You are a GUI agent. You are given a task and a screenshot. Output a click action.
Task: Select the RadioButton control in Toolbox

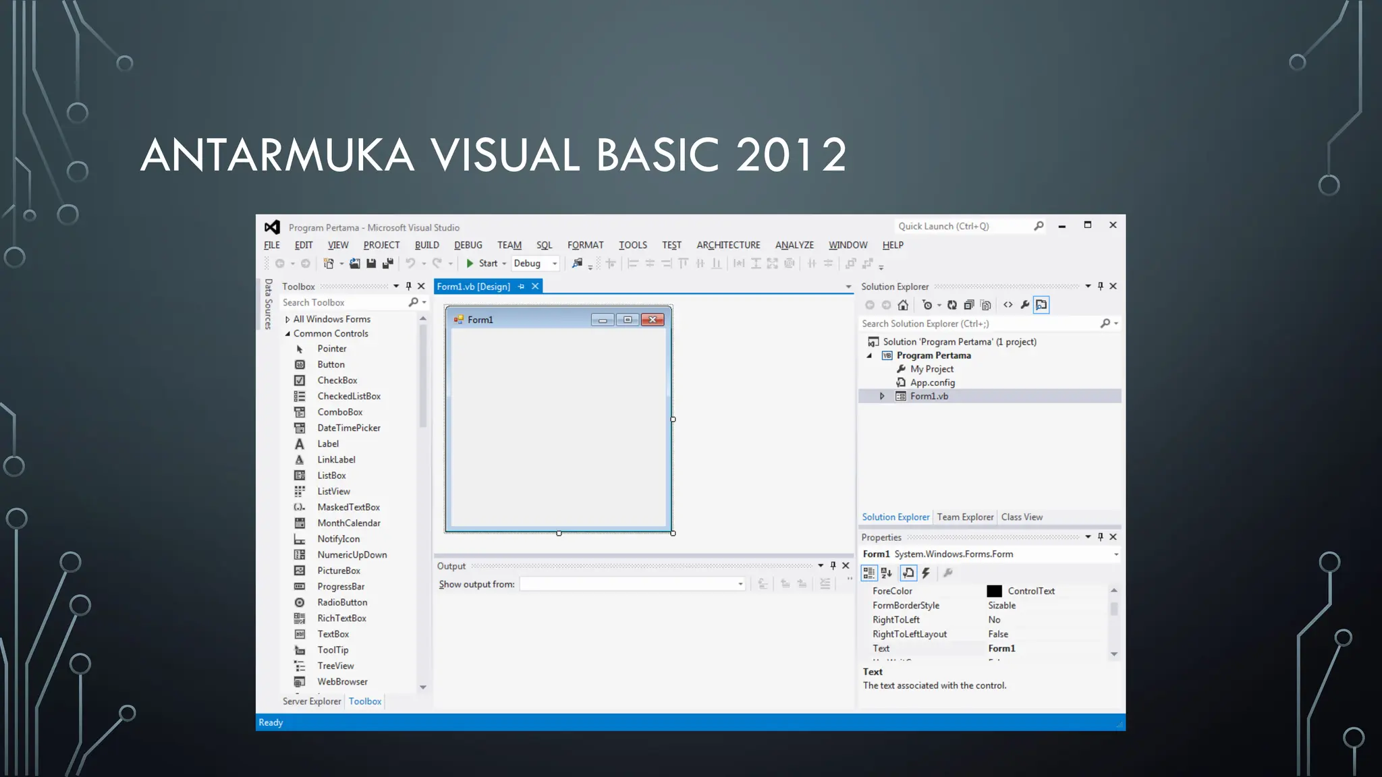[342, 602]
